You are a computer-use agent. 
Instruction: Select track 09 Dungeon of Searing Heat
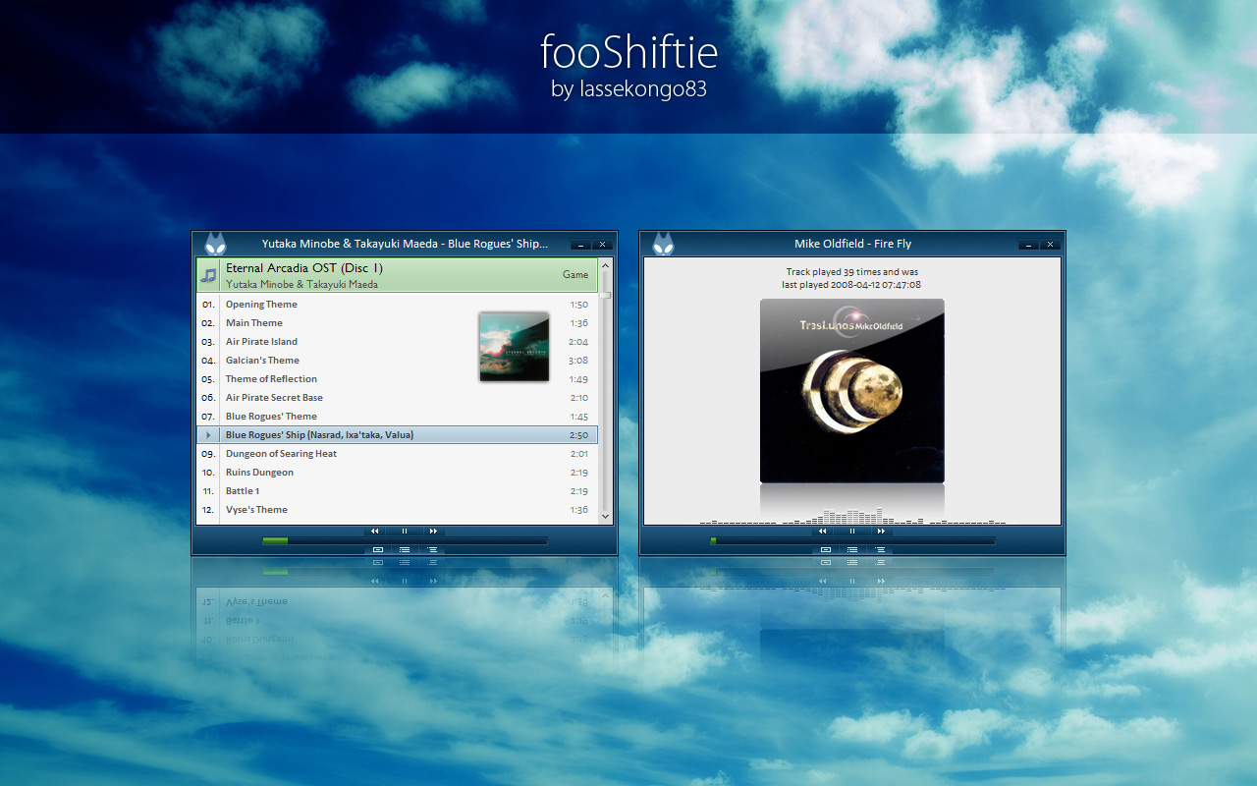[x=398, y=454]
